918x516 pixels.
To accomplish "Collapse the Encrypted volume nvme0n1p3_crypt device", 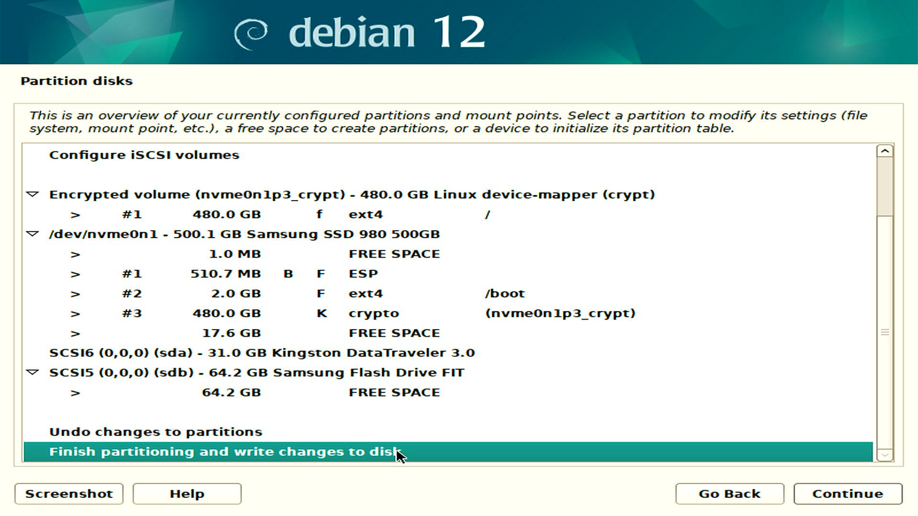I will (33, 194).
